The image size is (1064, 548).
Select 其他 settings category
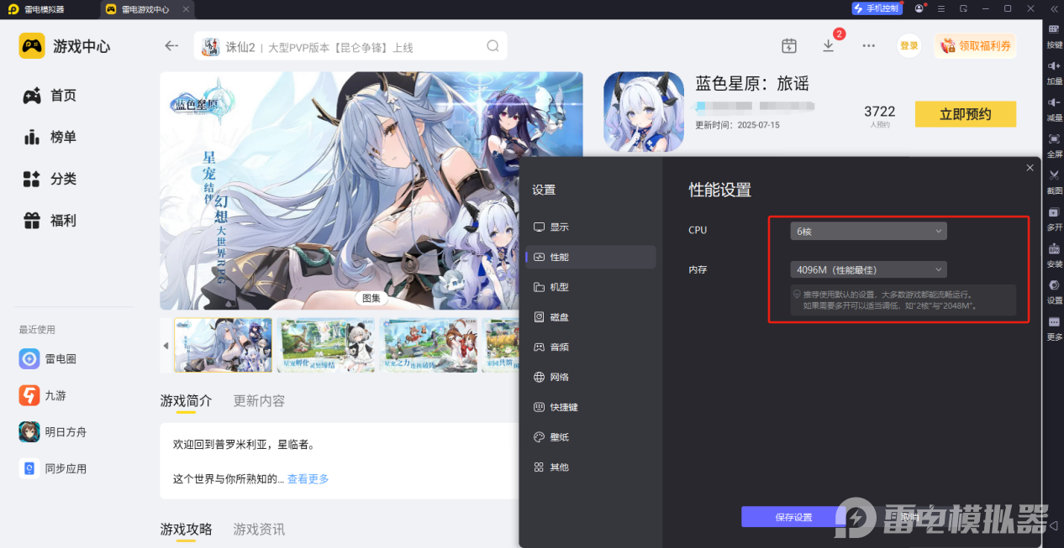(591, 467)
